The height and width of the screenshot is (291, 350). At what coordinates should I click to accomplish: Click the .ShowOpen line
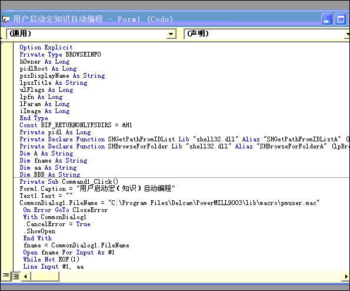click(39, 232)
